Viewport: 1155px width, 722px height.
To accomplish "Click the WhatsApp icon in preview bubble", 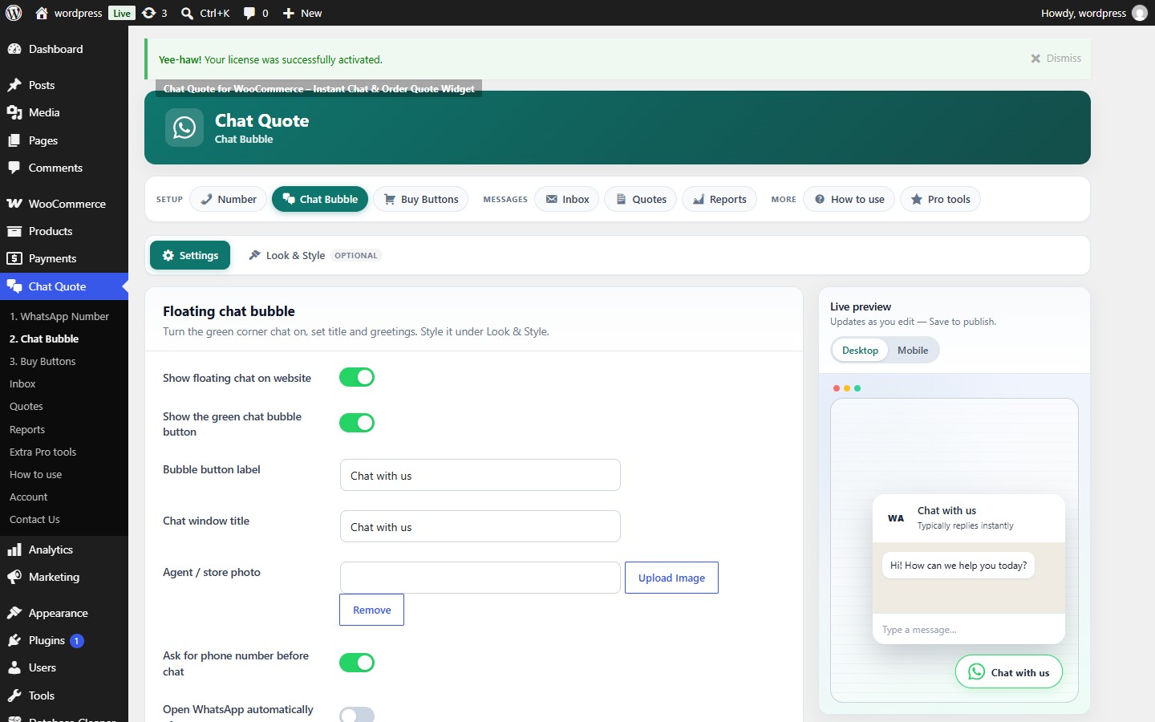I will click(x=976, y=672).
